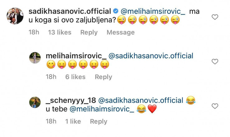The height and width of the screenshot is (137, 230).
Task: Like melihaimsirovic_'s reply with the heart
Action: tap(215, 62)
